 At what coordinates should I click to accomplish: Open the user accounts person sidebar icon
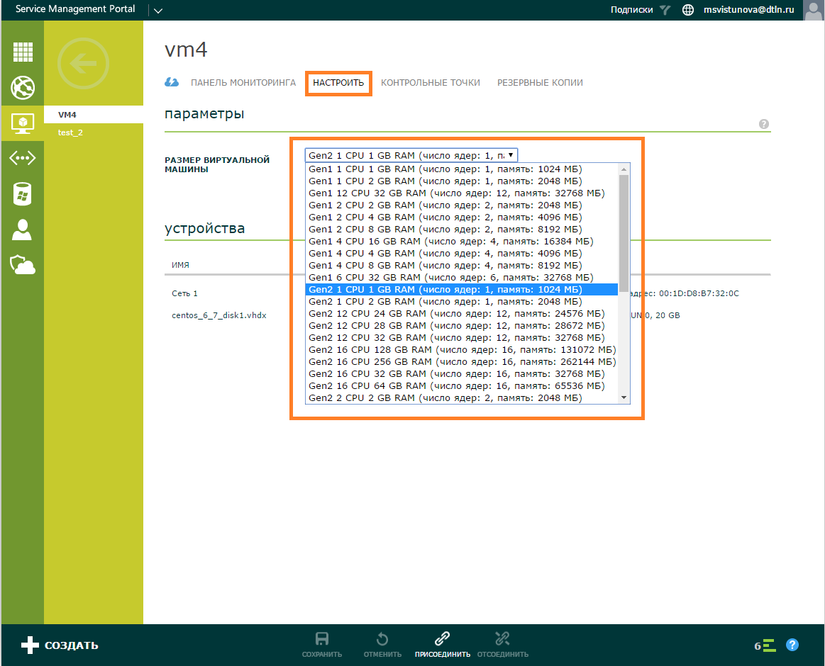pos(23,230)
